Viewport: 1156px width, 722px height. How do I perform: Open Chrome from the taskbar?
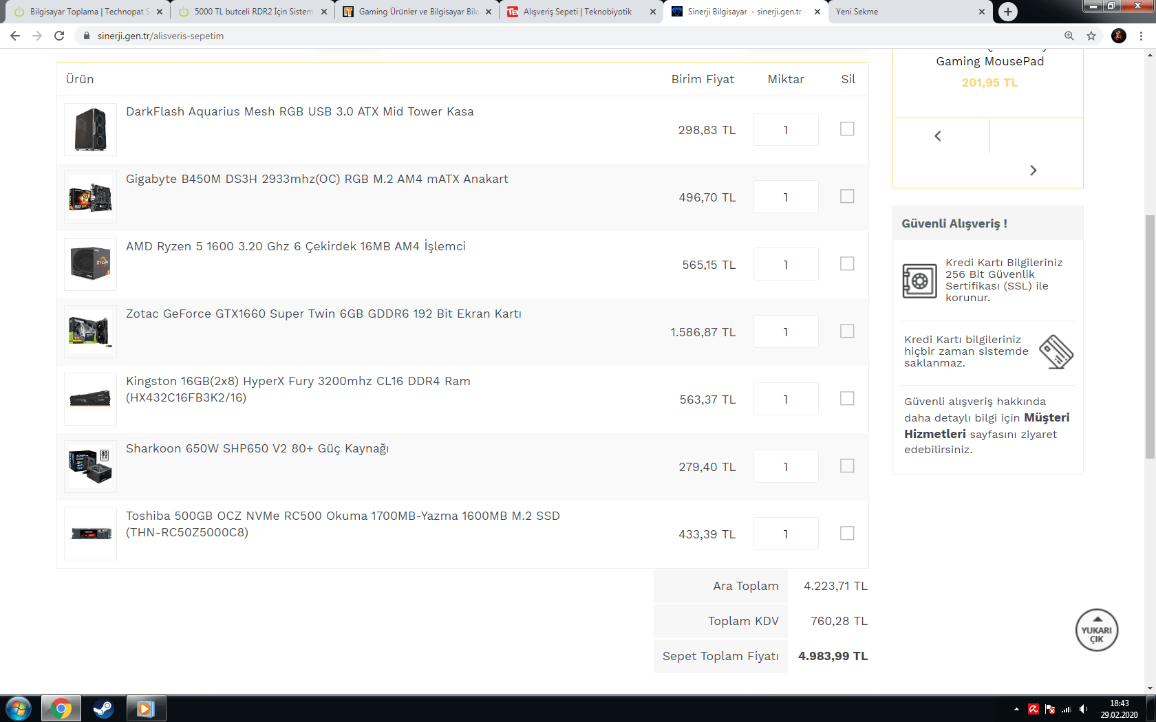point(61,708)
